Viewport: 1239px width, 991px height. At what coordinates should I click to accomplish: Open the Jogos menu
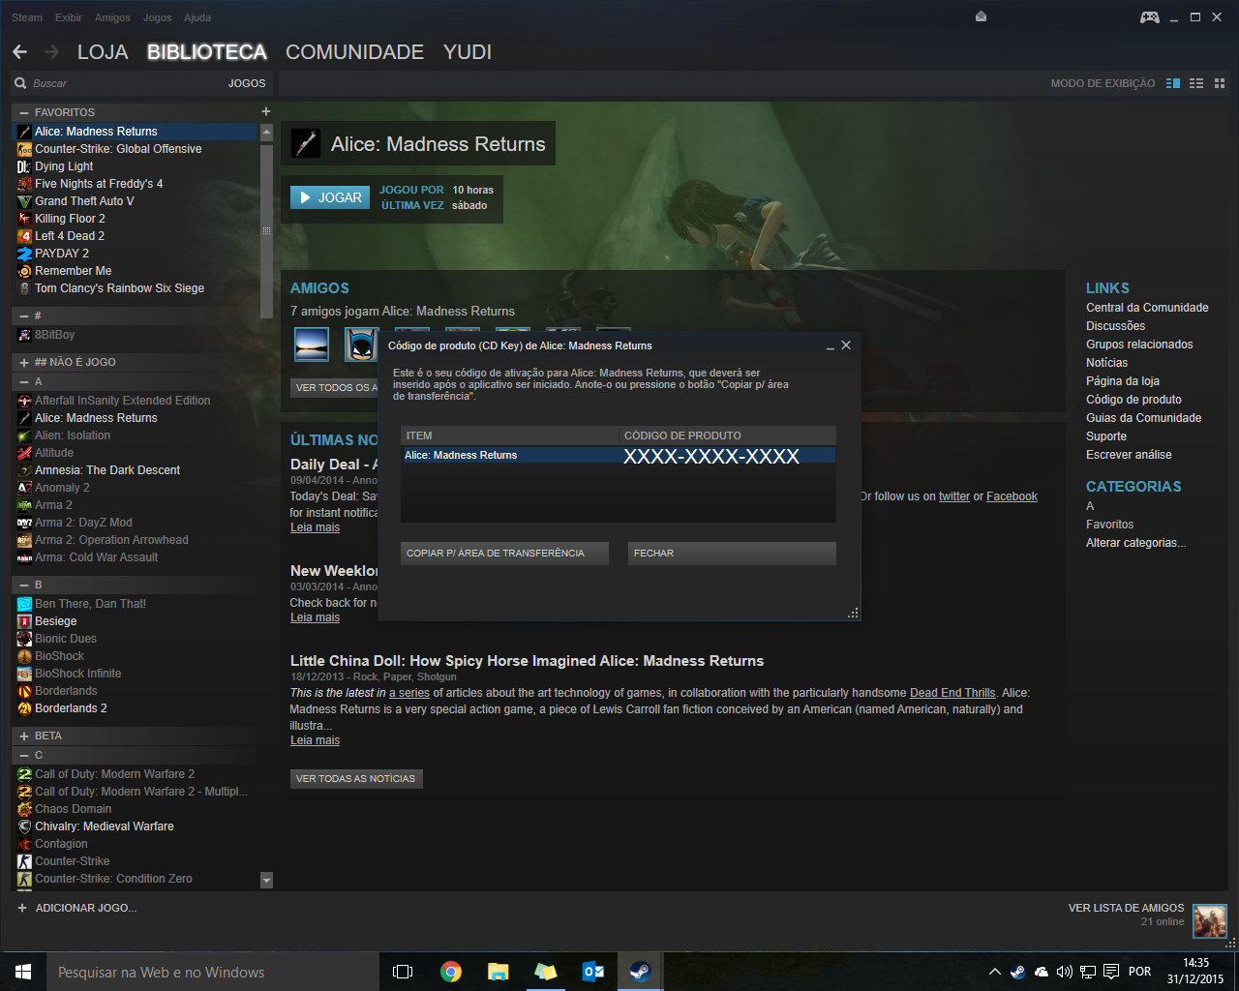pyautogui.click(x=157, y=17)
